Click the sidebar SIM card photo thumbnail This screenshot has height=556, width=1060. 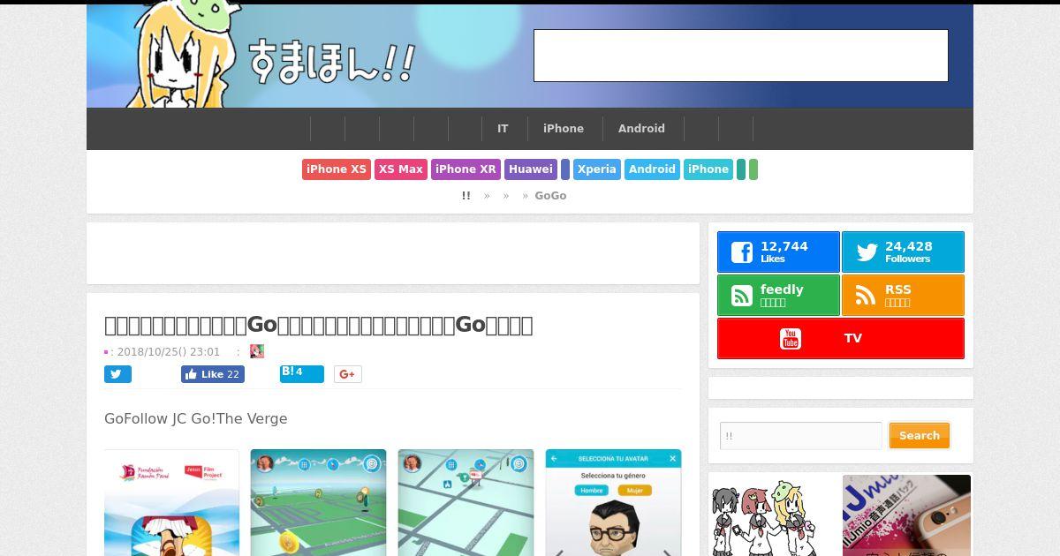click(906, 515)
